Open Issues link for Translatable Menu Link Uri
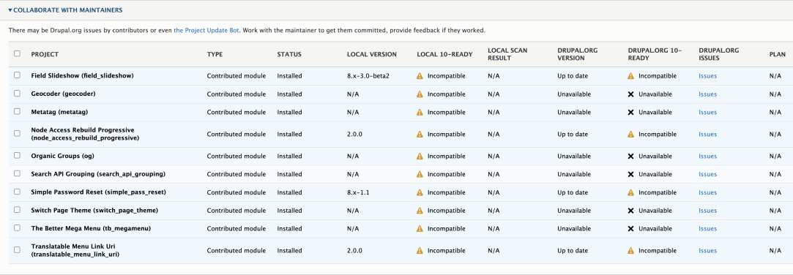This screenshot has width=793, height=275. [707, 251]
